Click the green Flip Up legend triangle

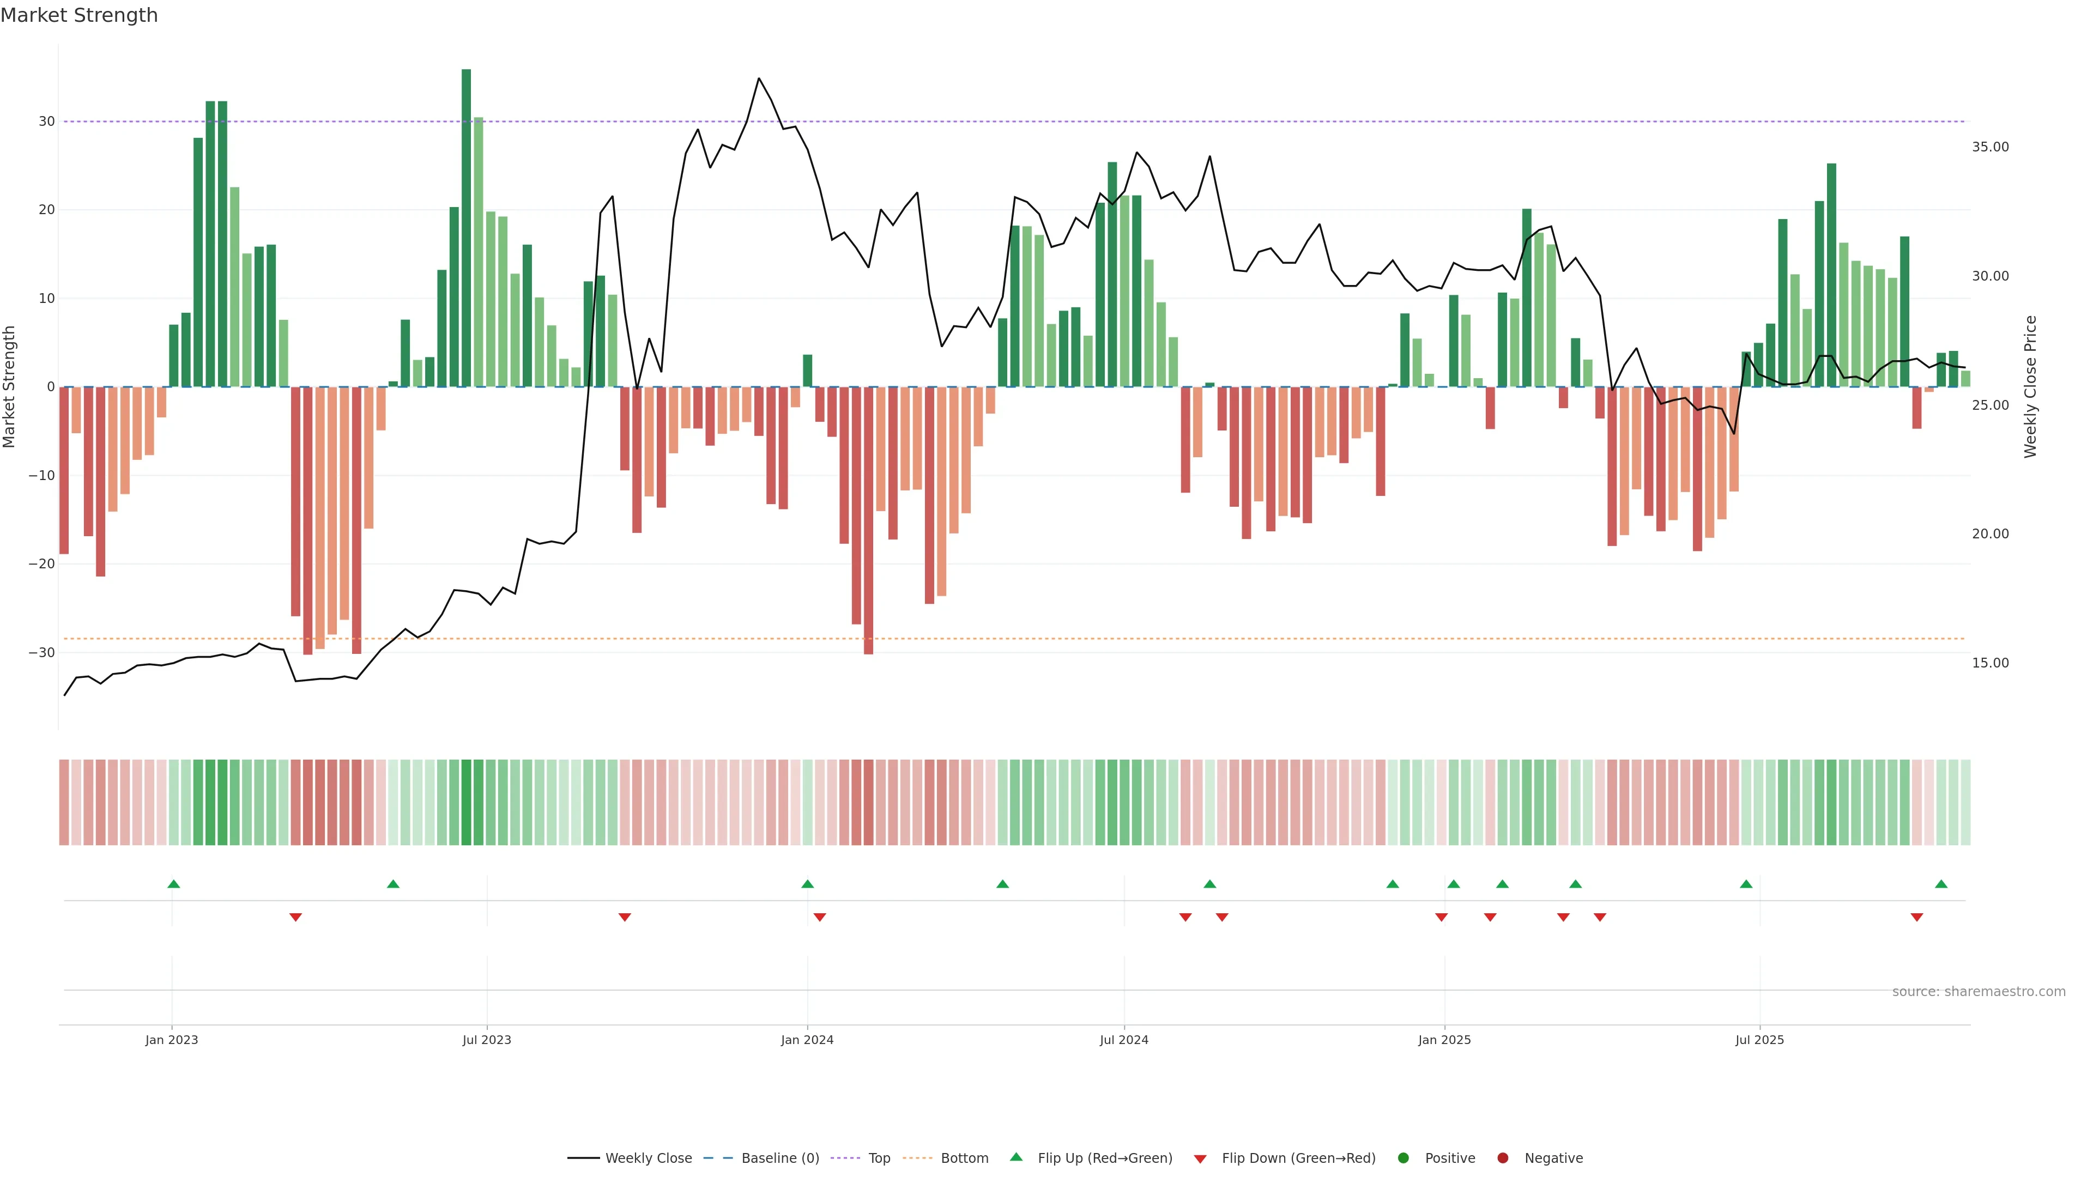(1015, 1157)
